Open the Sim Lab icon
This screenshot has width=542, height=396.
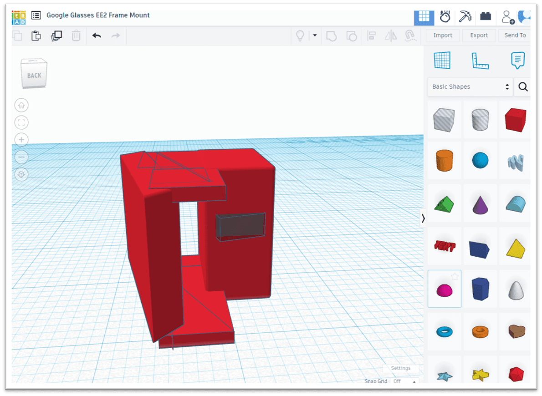[x=445, y=16]
